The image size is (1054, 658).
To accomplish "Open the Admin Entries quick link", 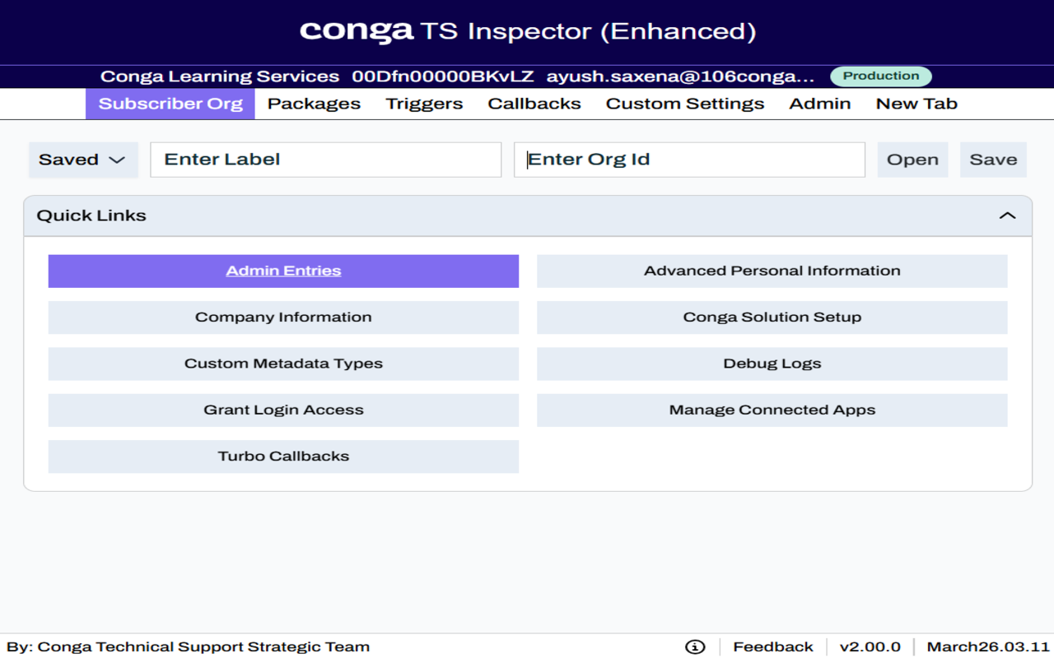I will click(283, 271).
